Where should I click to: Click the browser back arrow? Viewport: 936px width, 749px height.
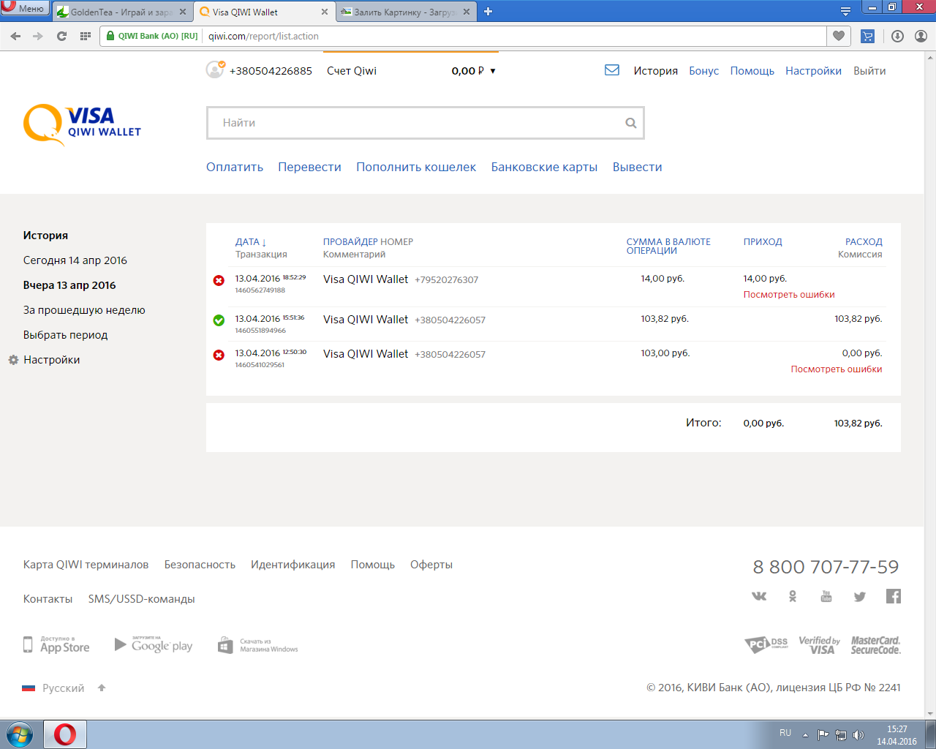(15, 36)
